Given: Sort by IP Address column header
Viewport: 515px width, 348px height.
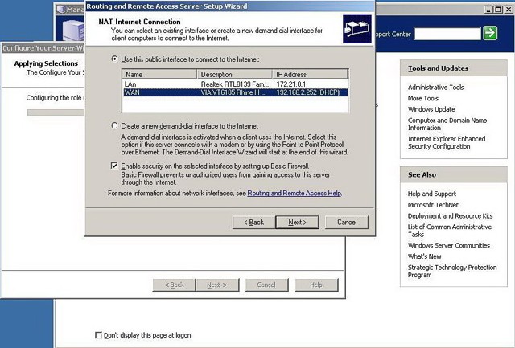Looking at the screenshot, I should (310, 74).
